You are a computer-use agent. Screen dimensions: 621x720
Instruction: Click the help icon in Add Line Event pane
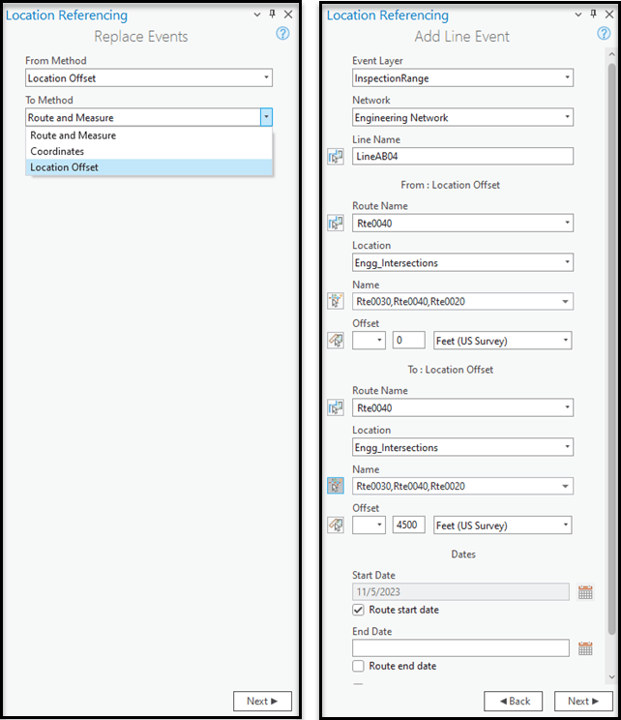[x=604, y=34]
